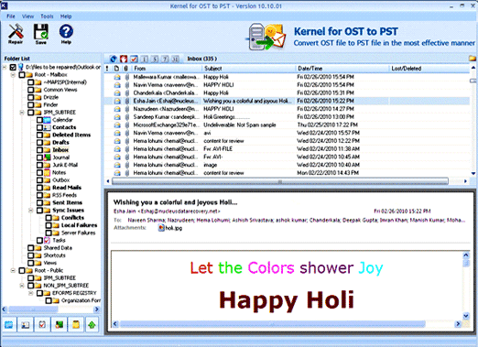Viewport: 478px width, 347px height.
Task: Click the Save floppy disk icon
Action: tap(40, 31)
